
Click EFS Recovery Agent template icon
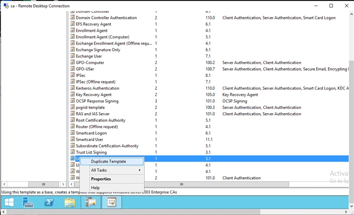(72, 24)
